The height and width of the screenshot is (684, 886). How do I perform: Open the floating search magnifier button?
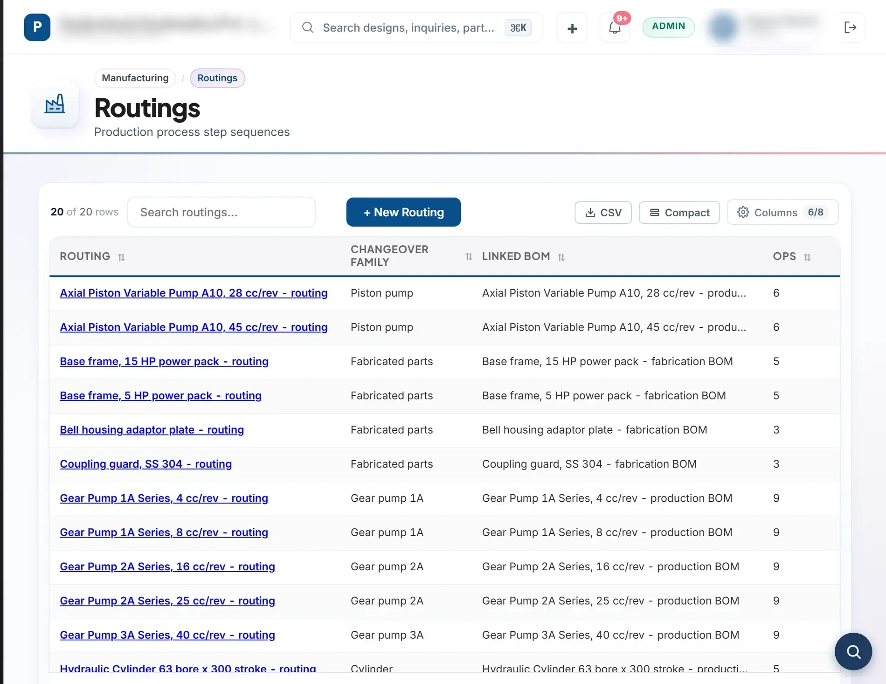[853, 651]
